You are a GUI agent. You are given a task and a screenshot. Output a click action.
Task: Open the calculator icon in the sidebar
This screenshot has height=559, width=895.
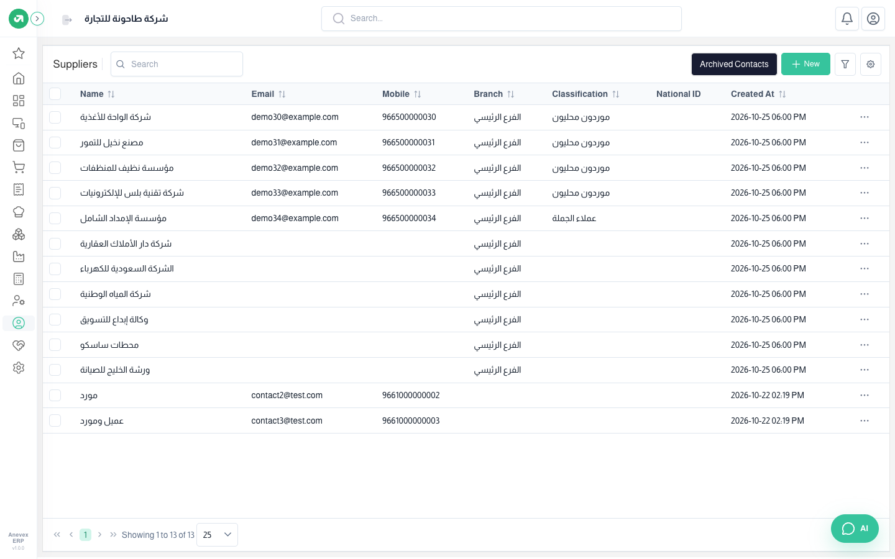coord(19,279)
